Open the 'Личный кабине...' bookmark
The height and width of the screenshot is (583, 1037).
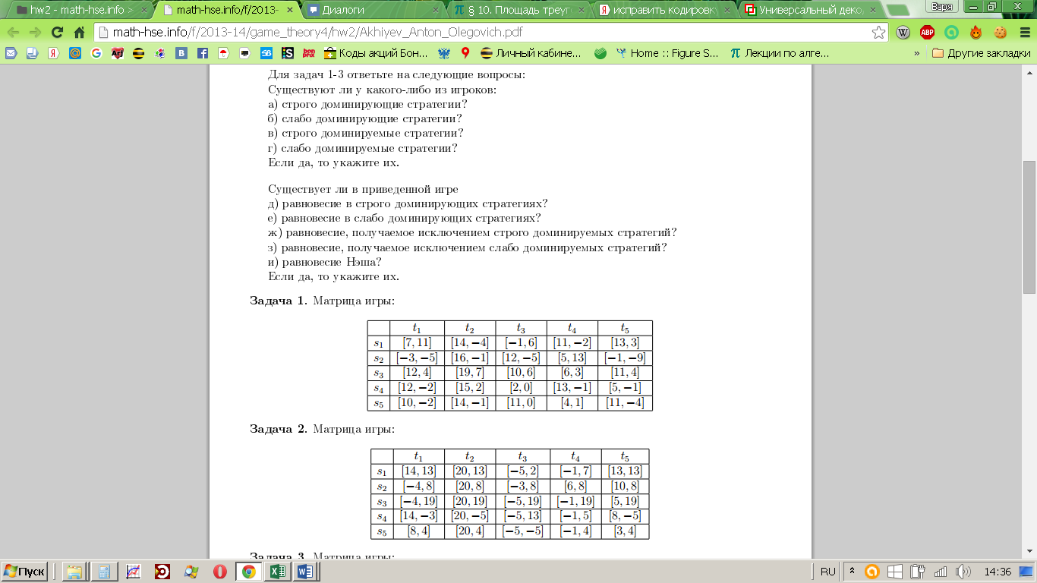point(531,53)
